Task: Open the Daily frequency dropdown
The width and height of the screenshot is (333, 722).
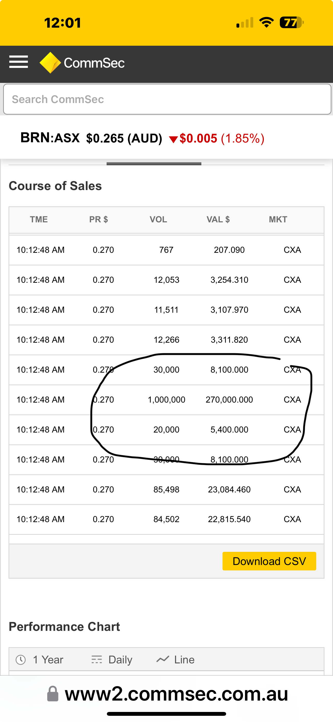Action: pyautogui.click(x=120, y=660)
